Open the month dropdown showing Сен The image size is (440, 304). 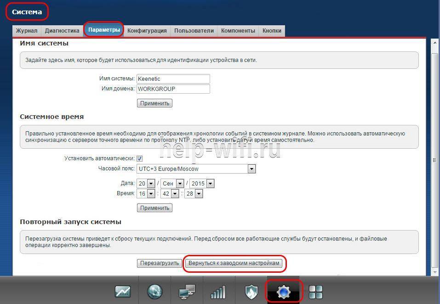click(172, 184)
